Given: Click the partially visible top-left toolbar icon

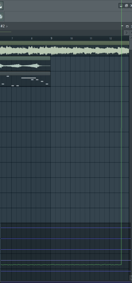Looking at the screenshot, I should coord(1,6).
